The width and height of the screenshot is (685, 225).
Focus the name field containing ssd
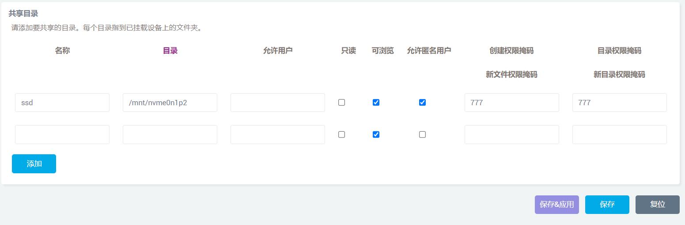(62, 103)
